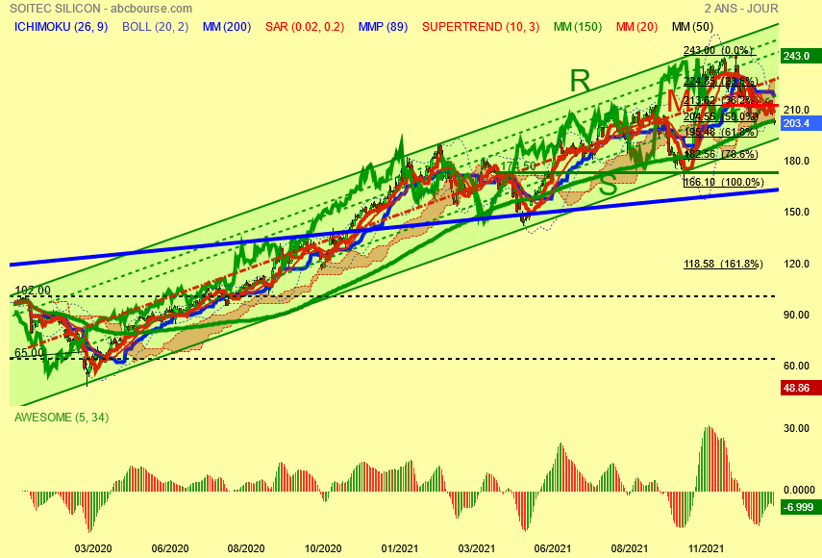This screenshot has height=558, width=822.
Task: Click the 243.00 (0.0%) Fibonacci label
Action: (719, 50)
